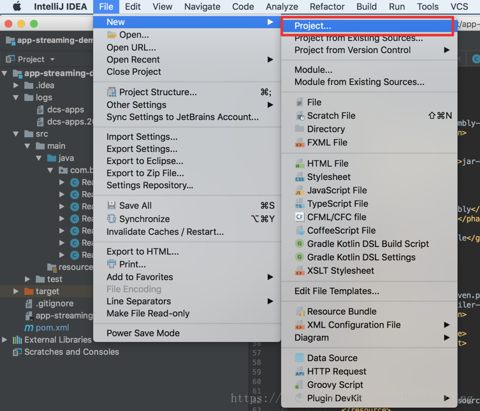
Task: Expand the target folder arrow
Action: coord(16,291)
